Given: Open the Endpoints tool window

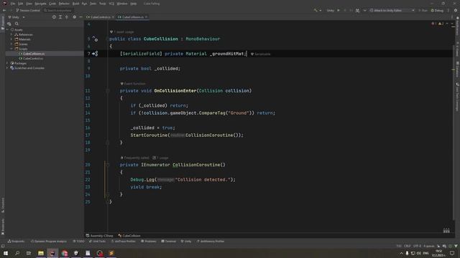Looking at the screenshot, I should (16, 242).
